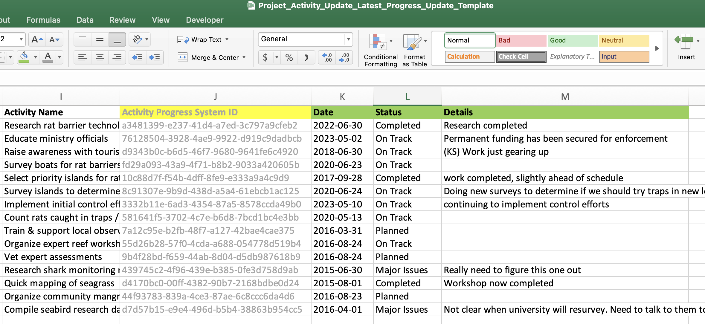
Task: Select column L header
Action: (407, 96)
